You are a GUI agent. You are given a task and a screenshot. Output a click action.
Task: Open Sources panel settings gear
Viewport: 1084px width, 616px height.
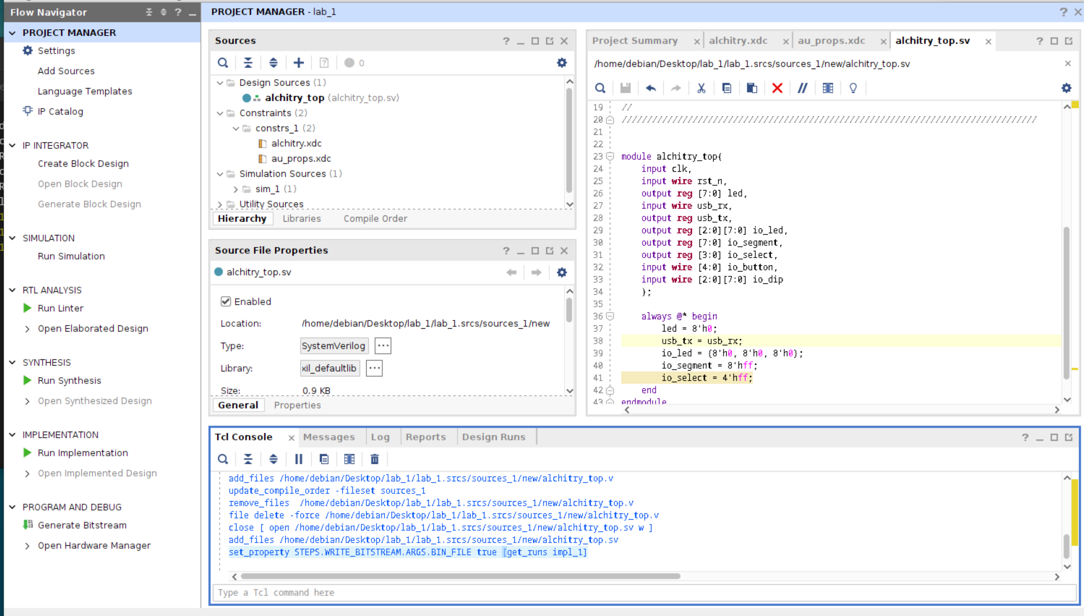[562, 63]
